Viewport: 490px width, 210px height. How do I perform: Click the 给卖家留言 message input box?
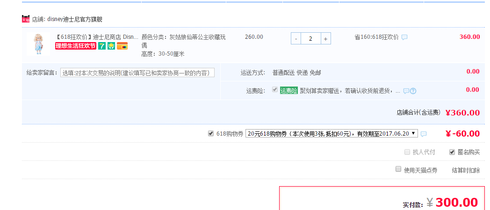[137, 73]
